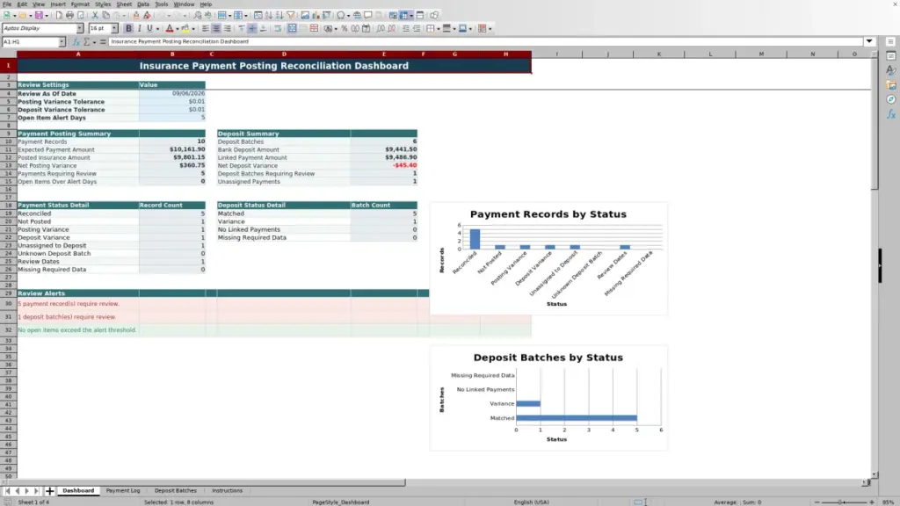
Task: Open the Sidebar Navigator compass icon
Action: (891, 99)
